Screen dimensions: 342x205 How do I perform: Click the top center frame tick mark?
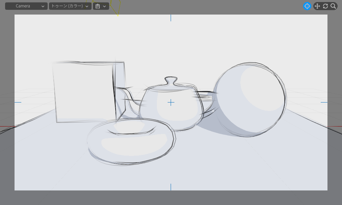click(171, 18)
